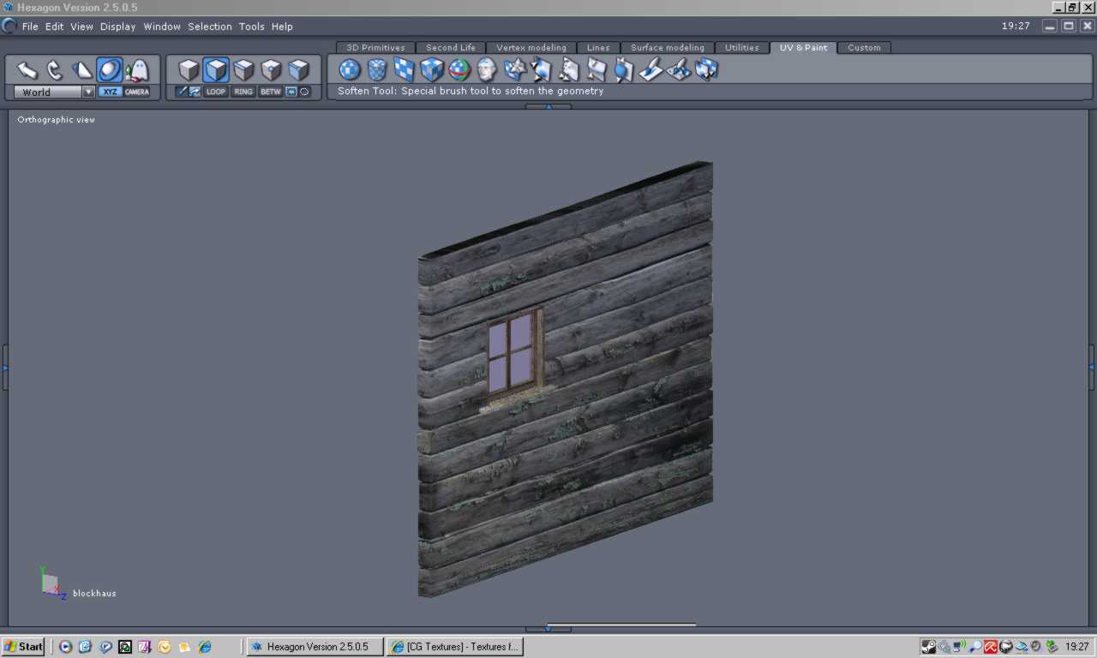
Task: Open the Selection menu
Action: click(x=210, y=27)
